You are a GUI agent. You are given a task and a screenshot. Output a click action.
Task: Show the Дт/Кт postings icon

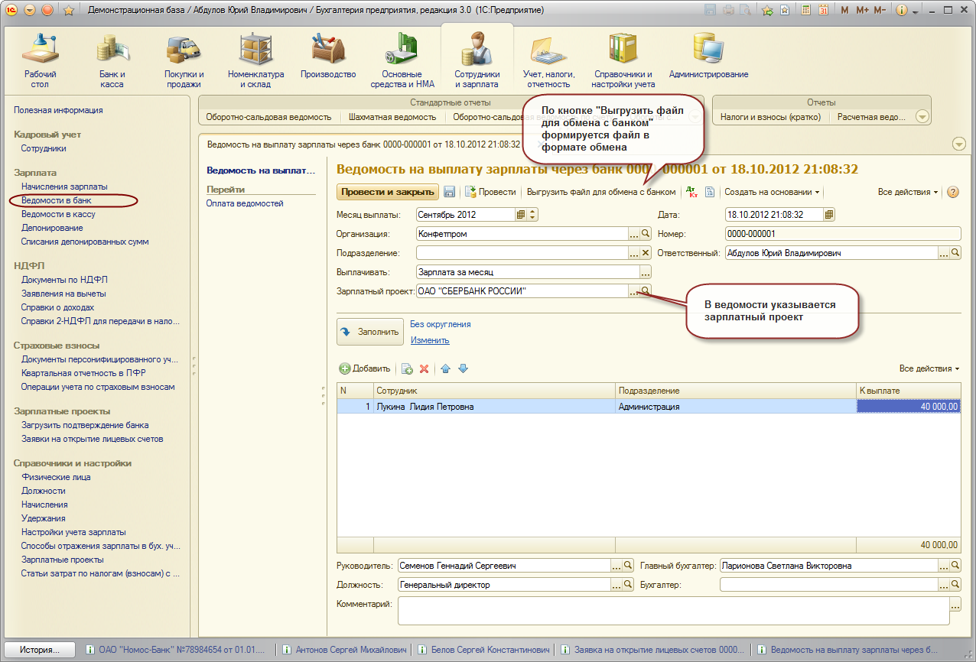[x=692, y=192]
